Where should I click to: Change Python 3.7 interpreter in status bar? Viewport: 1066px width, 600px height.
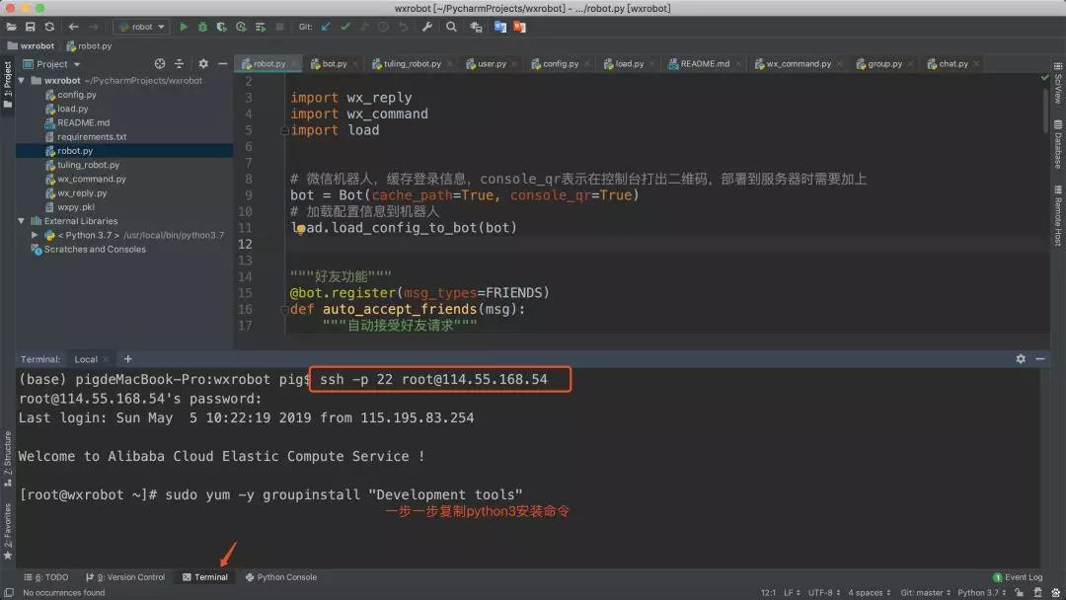tap(982, 592)
